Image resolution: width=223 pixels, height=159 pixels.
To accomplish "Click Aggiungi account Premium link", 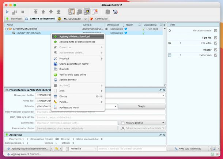I will point(24,154).
